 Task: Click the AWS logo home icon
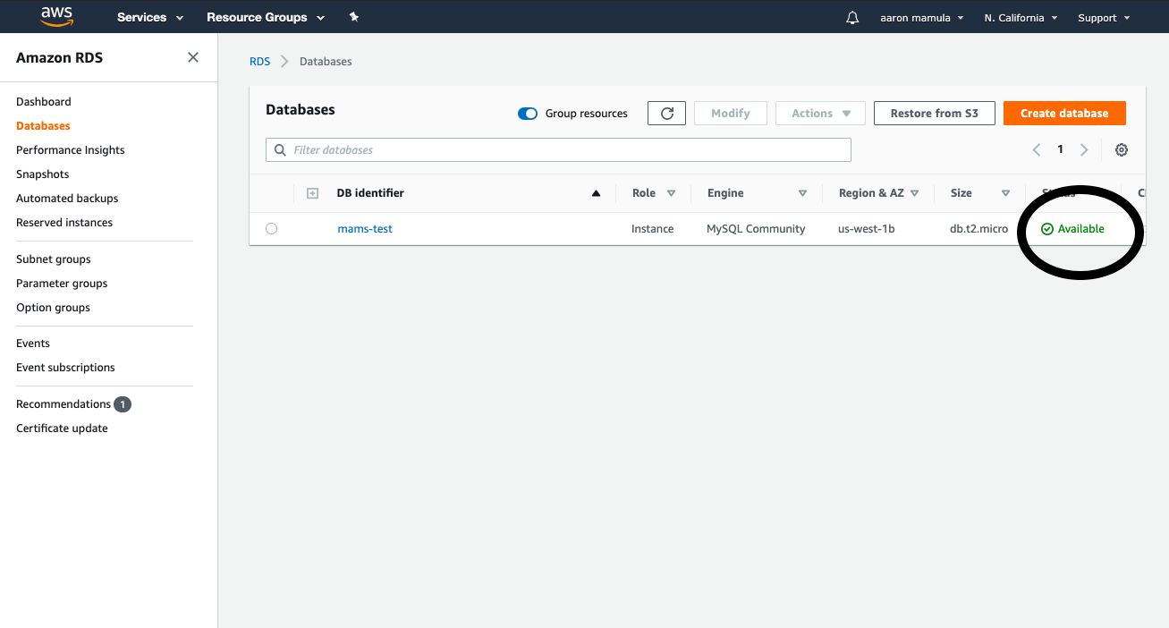(x=56, y=17)
